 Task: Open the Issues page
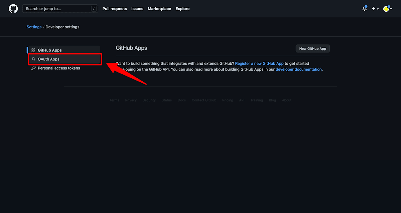click(x=137, y=9)
